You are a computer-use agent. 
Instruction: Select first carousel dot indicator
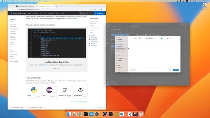[x=54, y=69]
